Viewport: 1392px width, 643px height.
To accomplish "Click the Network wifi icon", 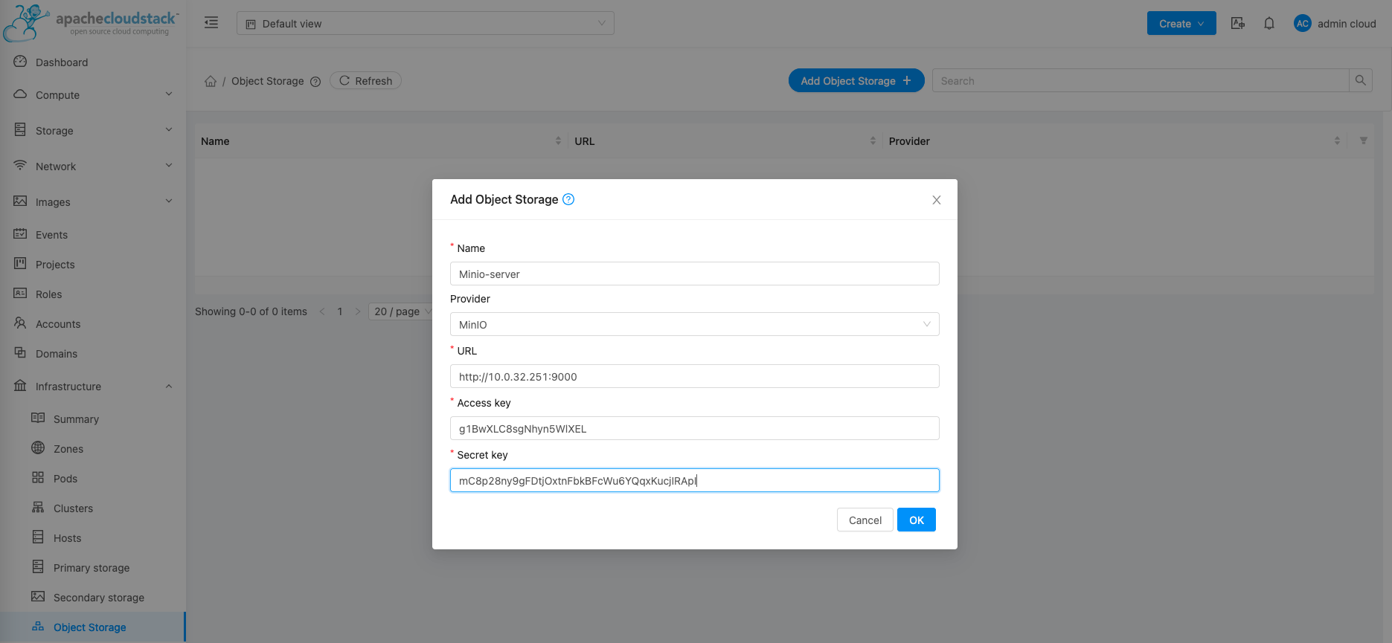I will (20, 166).
